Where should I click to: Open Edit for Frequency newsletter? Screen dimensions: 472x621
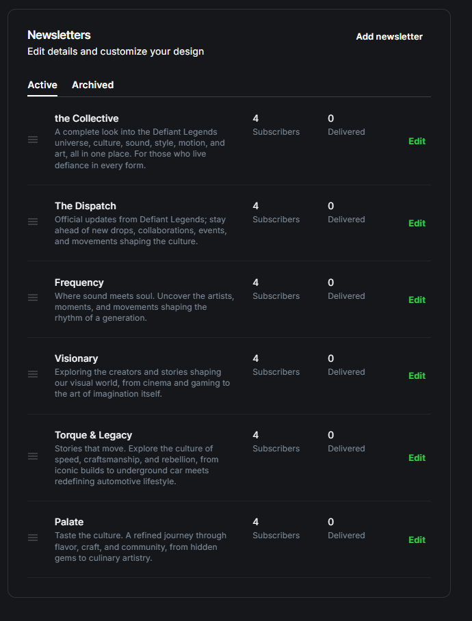point(417,300)
